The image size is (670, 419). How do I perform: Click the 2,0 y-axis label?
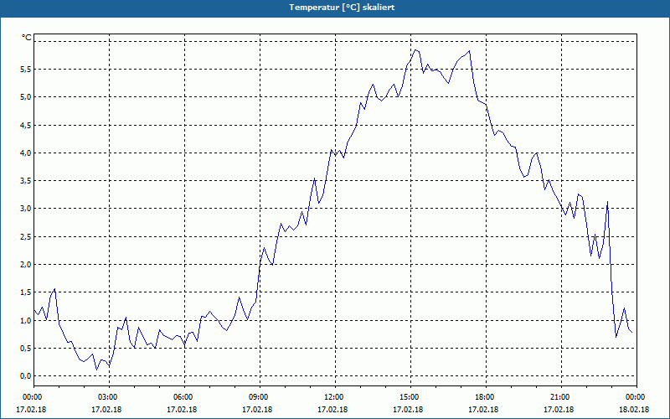(x=26, y=265)
